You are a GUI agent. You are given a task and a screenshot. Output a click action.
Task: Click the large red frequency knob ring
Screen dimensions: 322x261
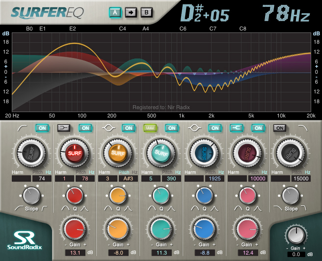(75, 153)
